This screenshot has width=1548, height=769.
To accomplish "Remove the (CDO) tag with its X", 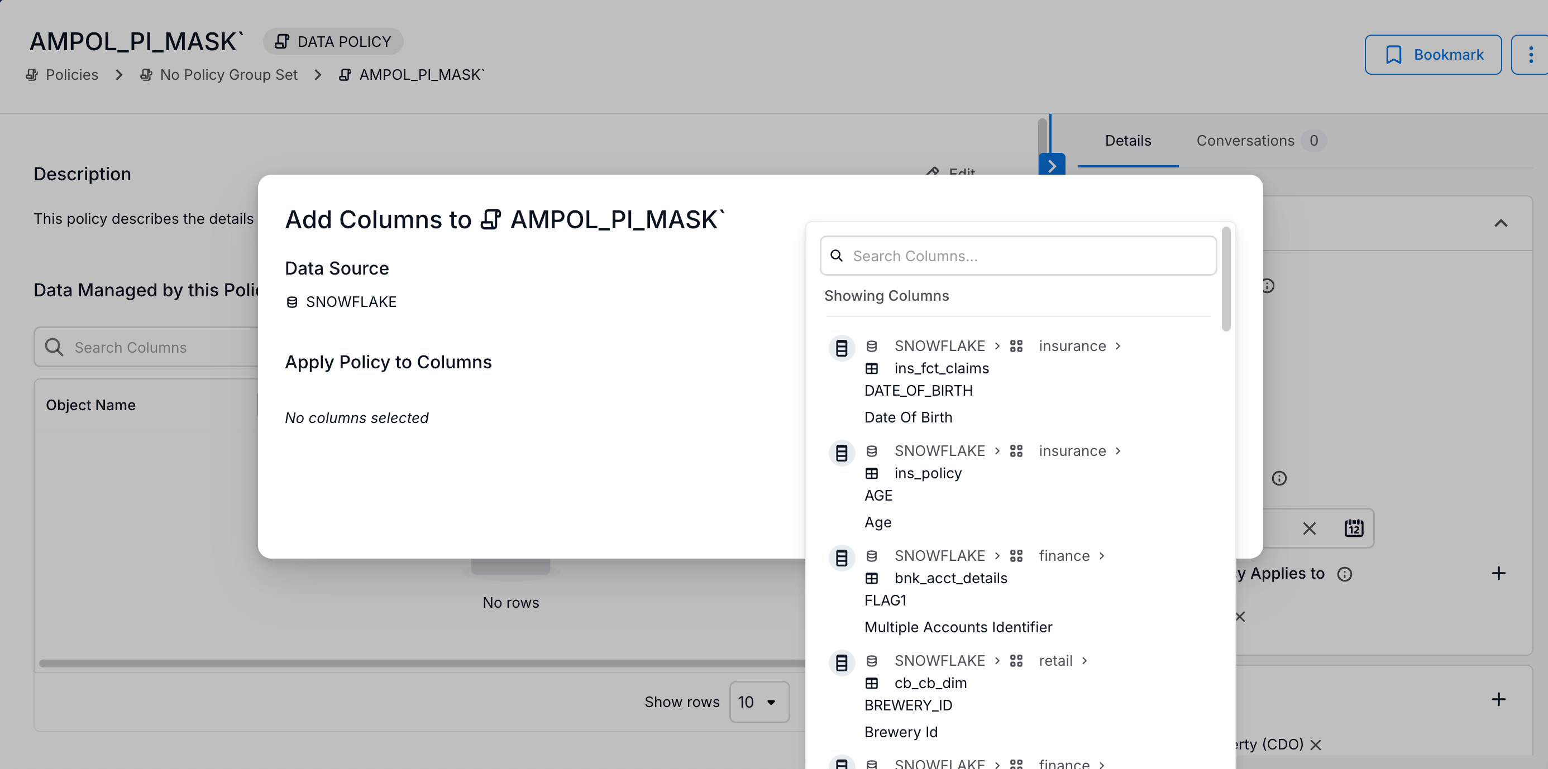I will pyautogui.click(x=1316, y=744).
